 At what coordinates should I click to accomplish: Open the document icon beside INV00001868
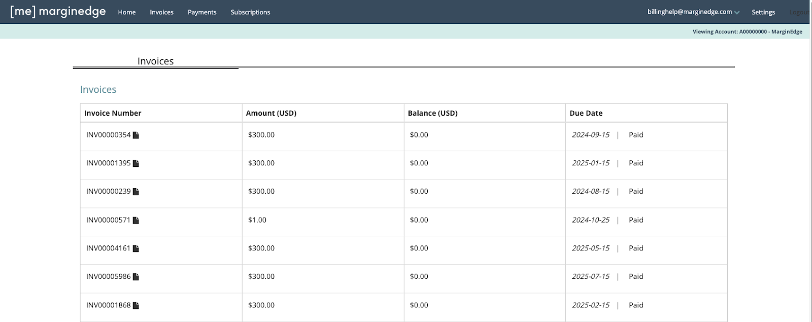pos(136,305)
